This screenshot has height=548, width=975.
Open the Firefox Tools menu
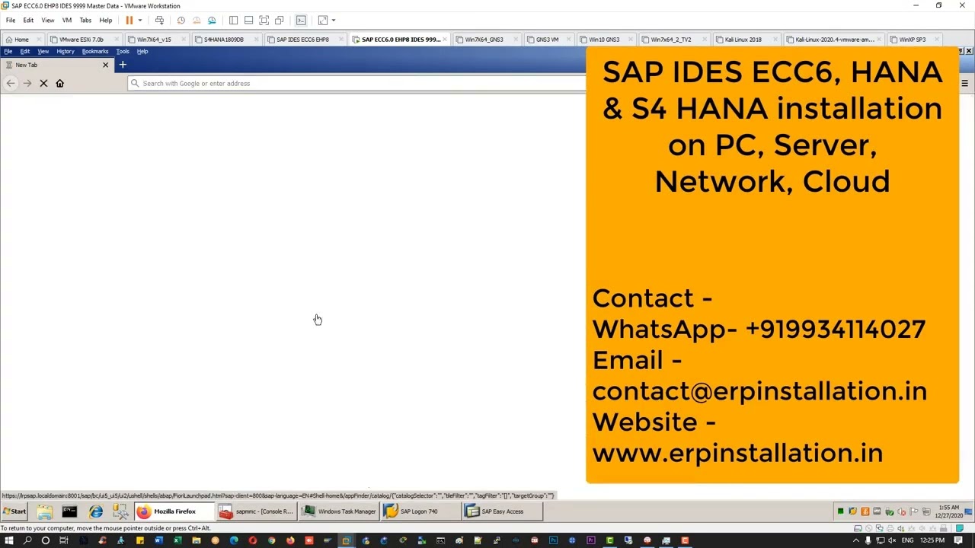click(123, 52)
